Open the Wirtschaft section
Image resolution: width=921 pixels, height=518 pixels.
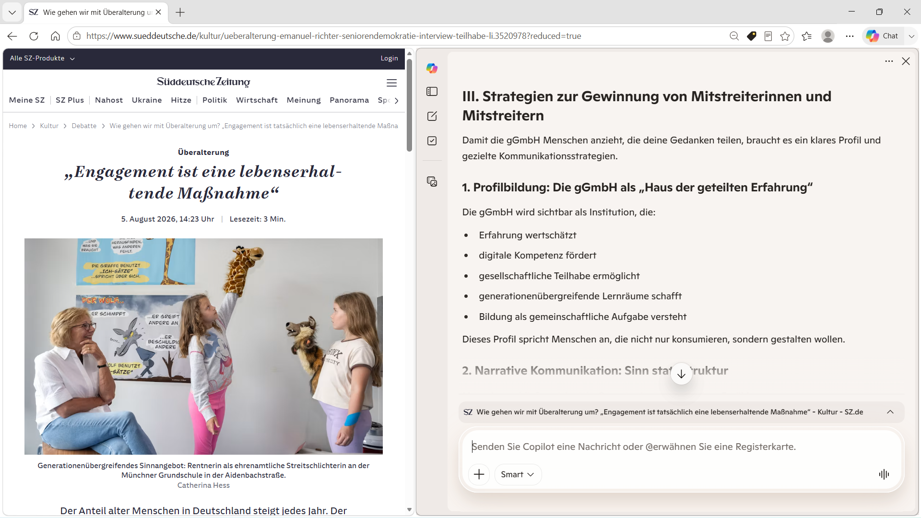257,100
